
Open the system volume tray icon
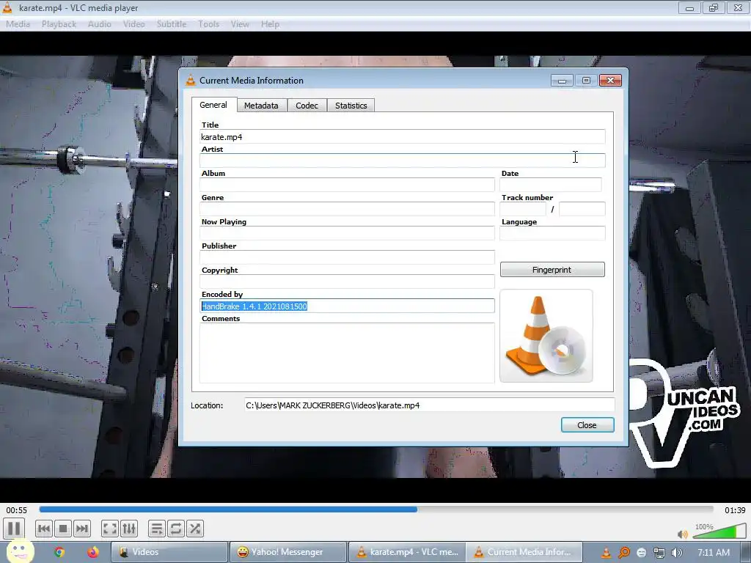677,553
